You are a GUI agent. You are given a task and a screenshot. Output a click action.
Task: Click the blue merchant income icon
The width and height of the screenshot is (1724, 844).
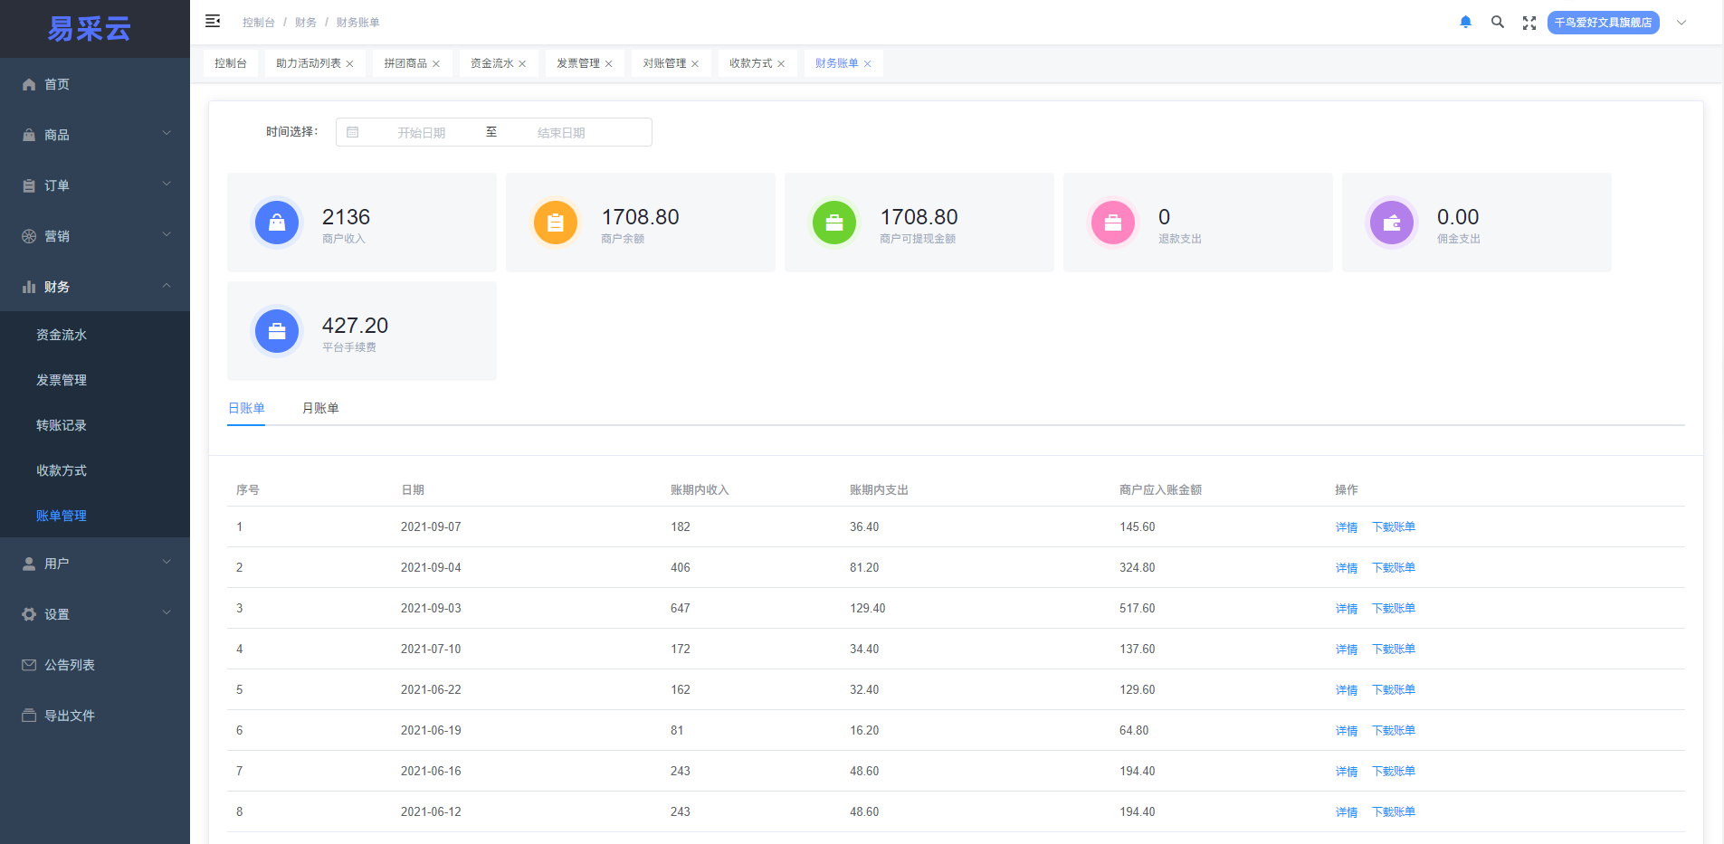point(277,223)
